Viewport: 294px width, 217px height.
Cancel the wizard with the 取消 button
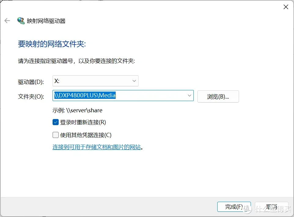pyautogui.click(x=272, y=207)
